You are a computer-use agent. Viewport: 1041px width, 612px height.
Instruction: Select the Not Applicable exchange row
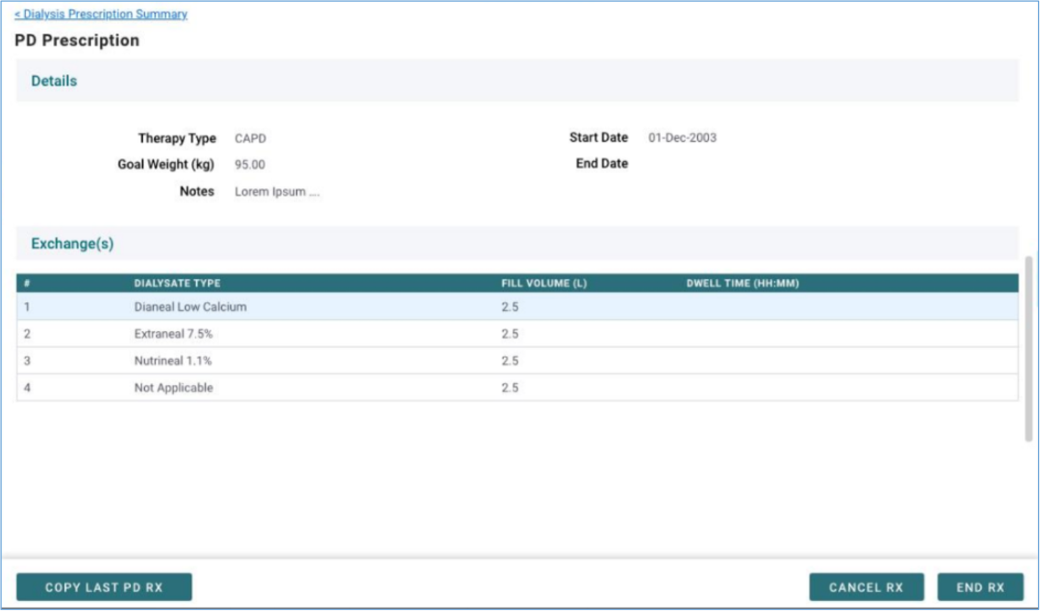173,387
